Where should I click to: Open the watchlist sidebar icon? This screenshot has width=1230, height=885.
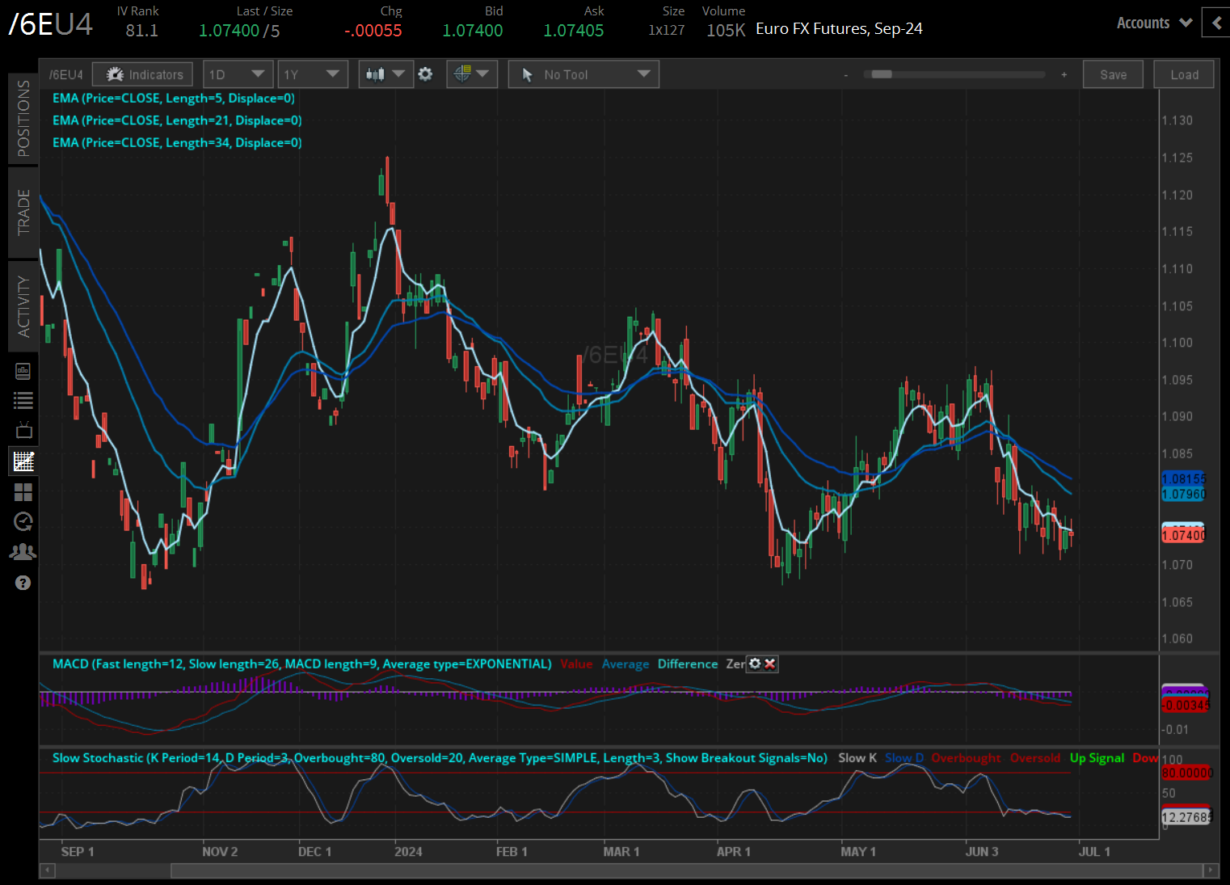click(x=23, y=399)
